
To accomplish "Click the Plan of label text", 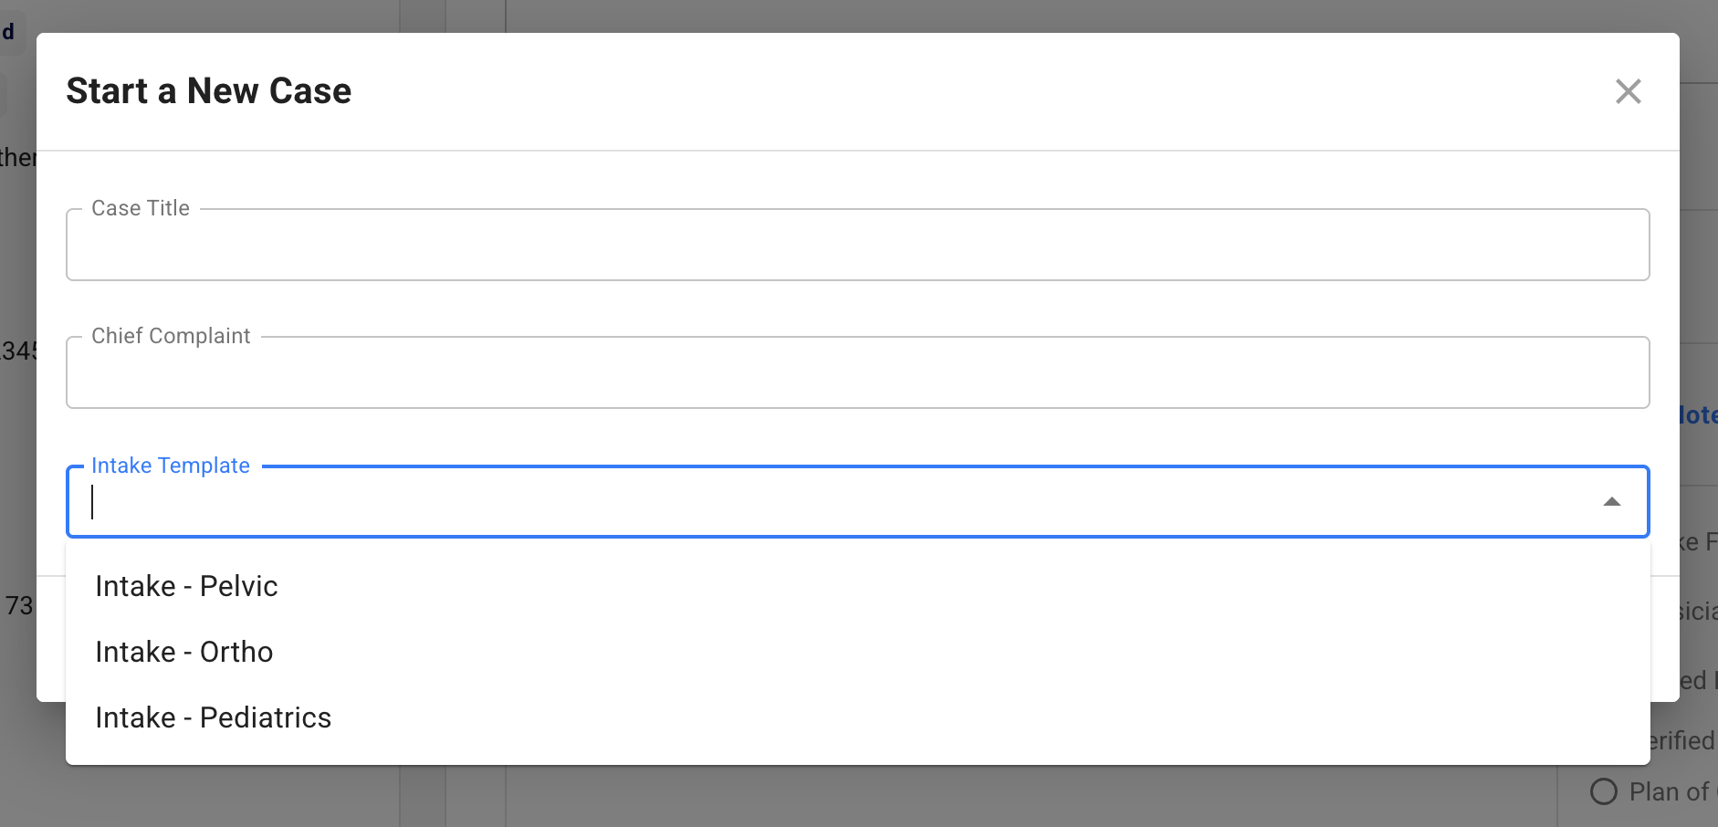I will pos(1671,791).
